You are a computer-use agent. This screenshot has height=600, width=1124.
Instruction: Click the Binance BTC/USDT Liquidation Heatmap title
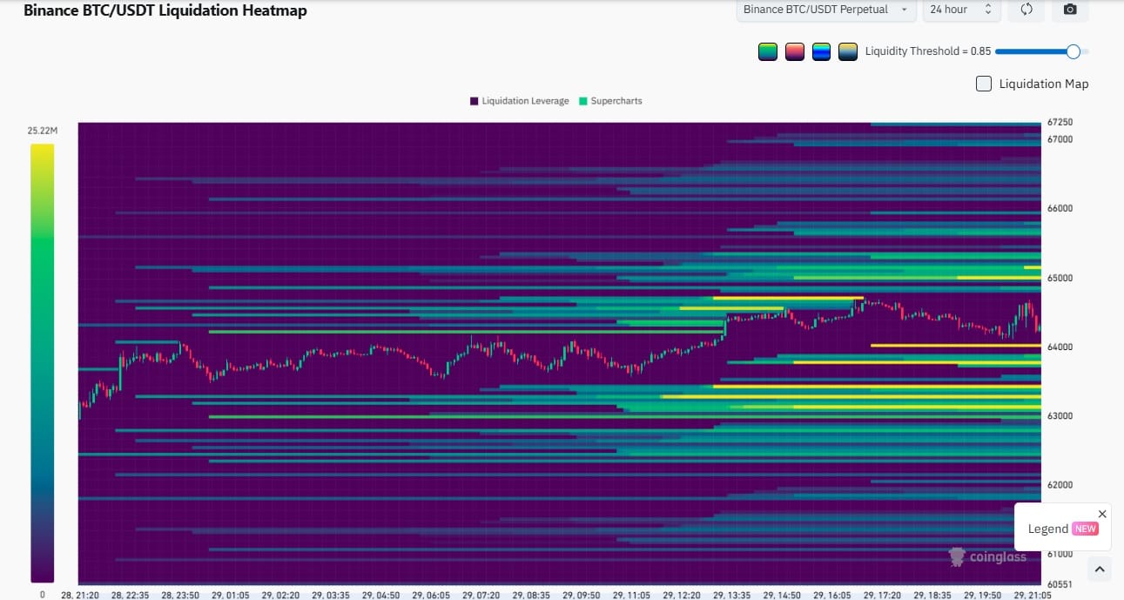point(165,10)
